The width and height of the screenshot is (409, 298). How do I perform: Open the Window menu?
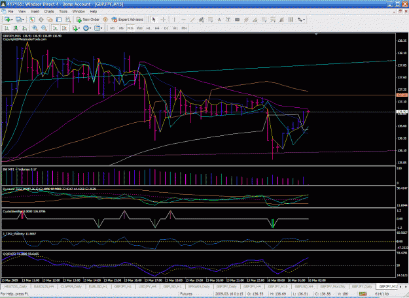pos(79,12)
